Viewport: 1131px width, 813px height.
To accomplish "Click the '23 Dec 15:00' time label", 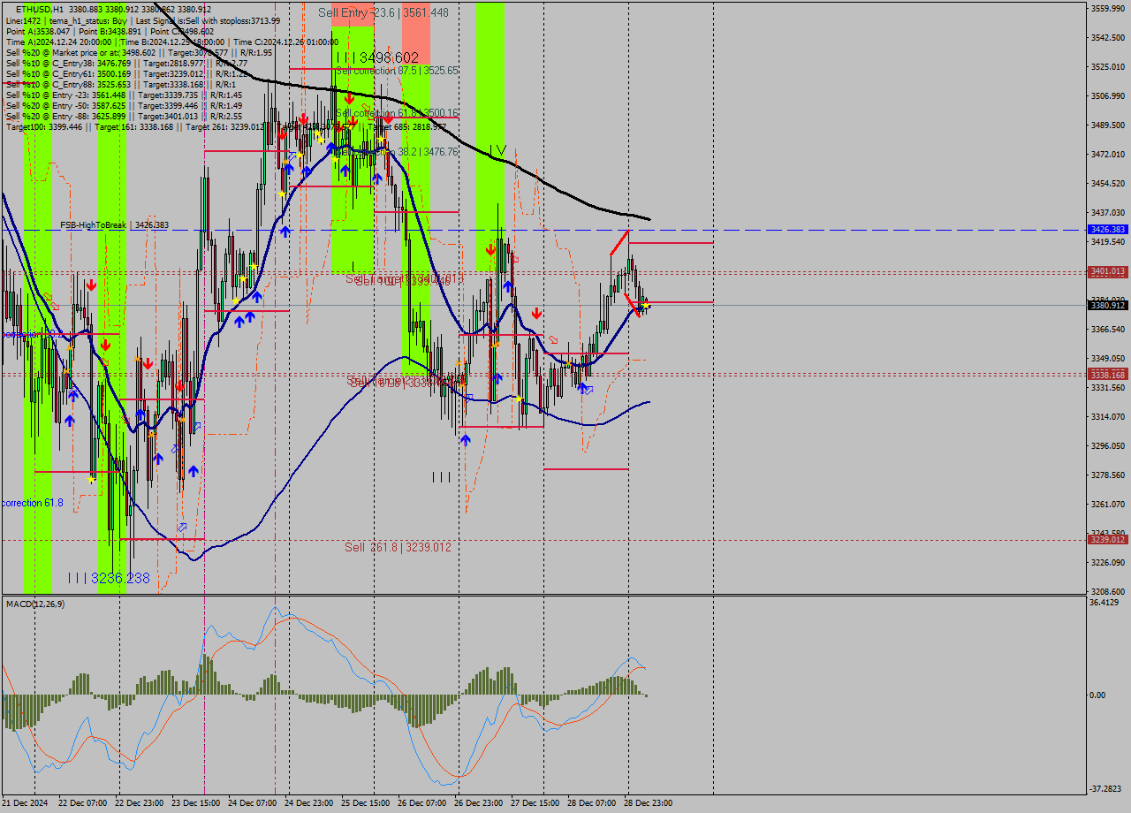I will 196,803.
